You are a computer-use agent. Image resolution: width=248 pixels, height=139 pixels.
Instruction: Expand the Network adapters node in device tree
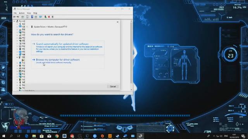click(17, 54)
